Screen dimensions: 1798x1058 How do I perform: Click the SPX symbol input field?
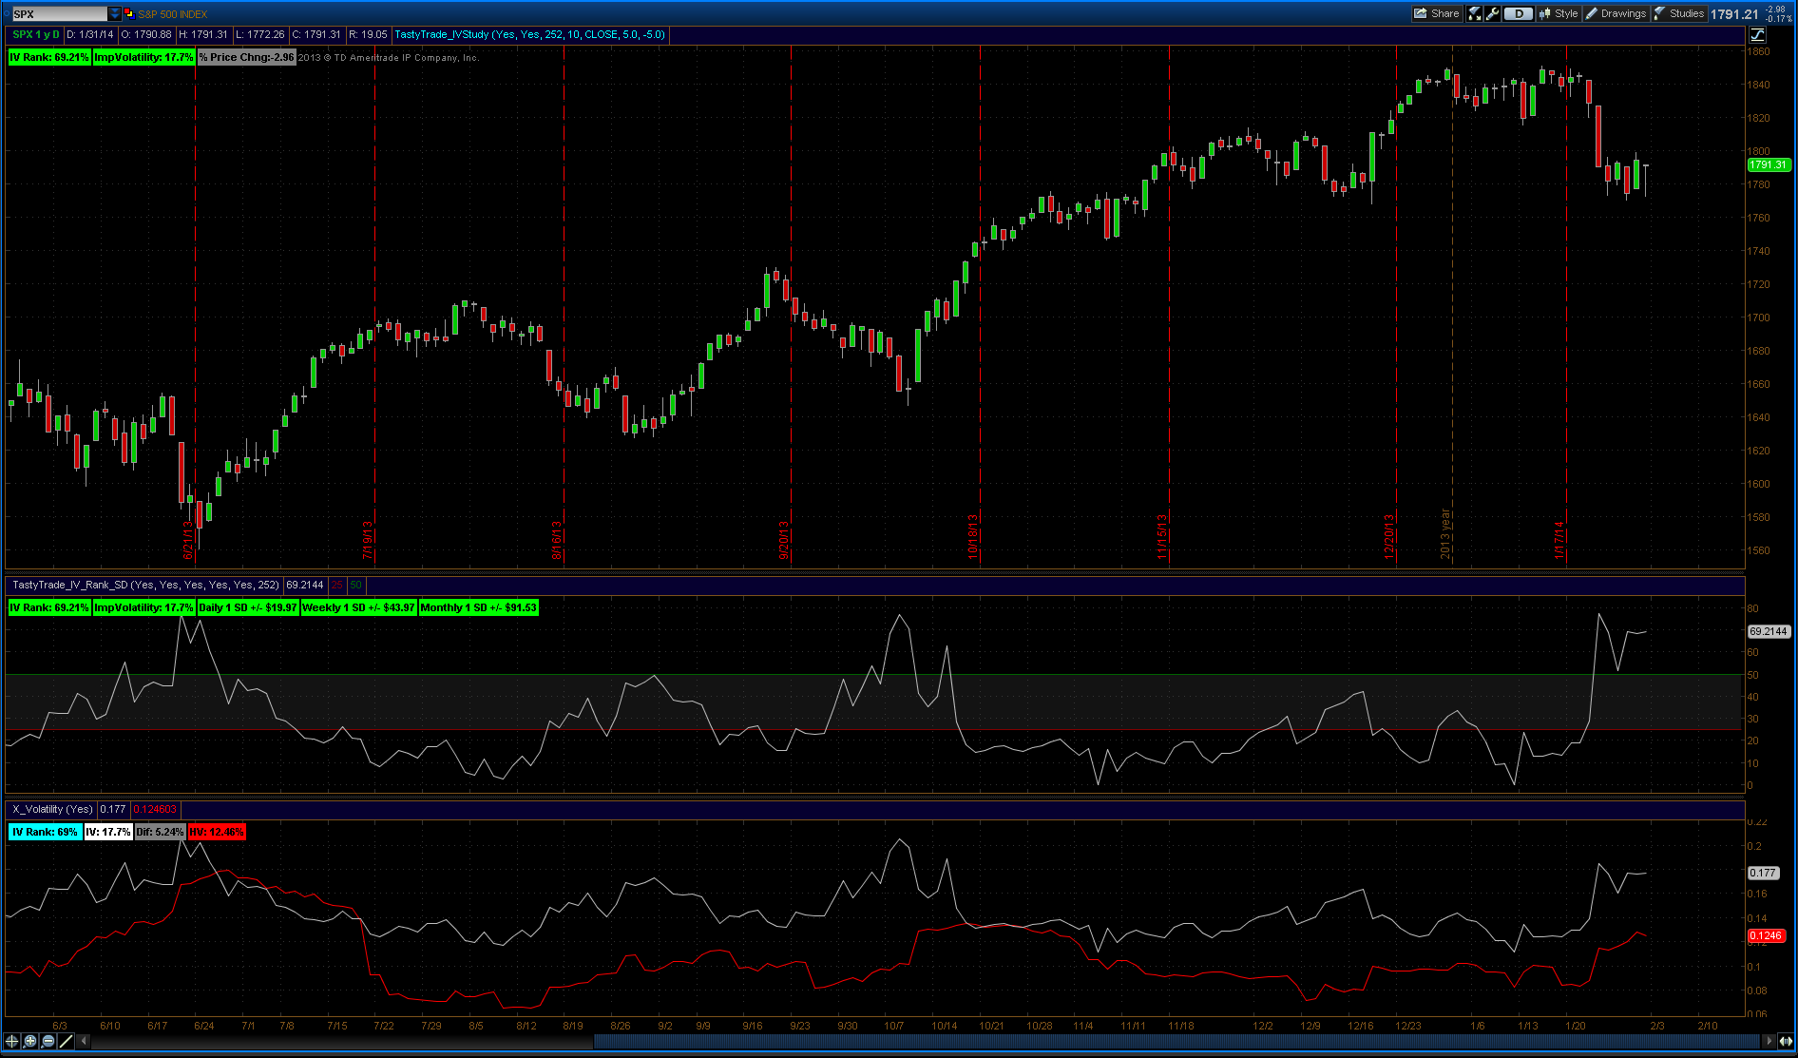pyautogui.click(x=59, y=14)
